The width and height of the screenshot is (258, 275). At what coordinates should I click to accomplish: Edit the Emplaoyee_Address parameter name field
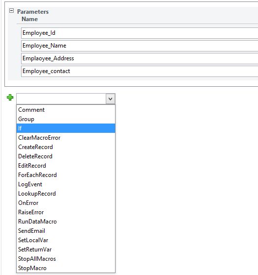tap(140, 58)
